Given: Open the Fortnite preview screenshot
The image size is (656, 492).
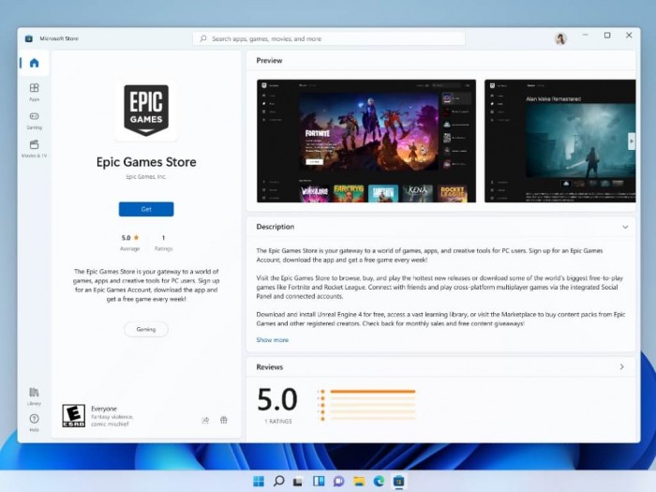Looking at the screenshot, I should point(366,141).
